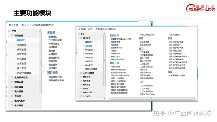Screen dimensions: 217x122
Task: Open 按月查询项目里程碑 link
Action: [119, 93]
